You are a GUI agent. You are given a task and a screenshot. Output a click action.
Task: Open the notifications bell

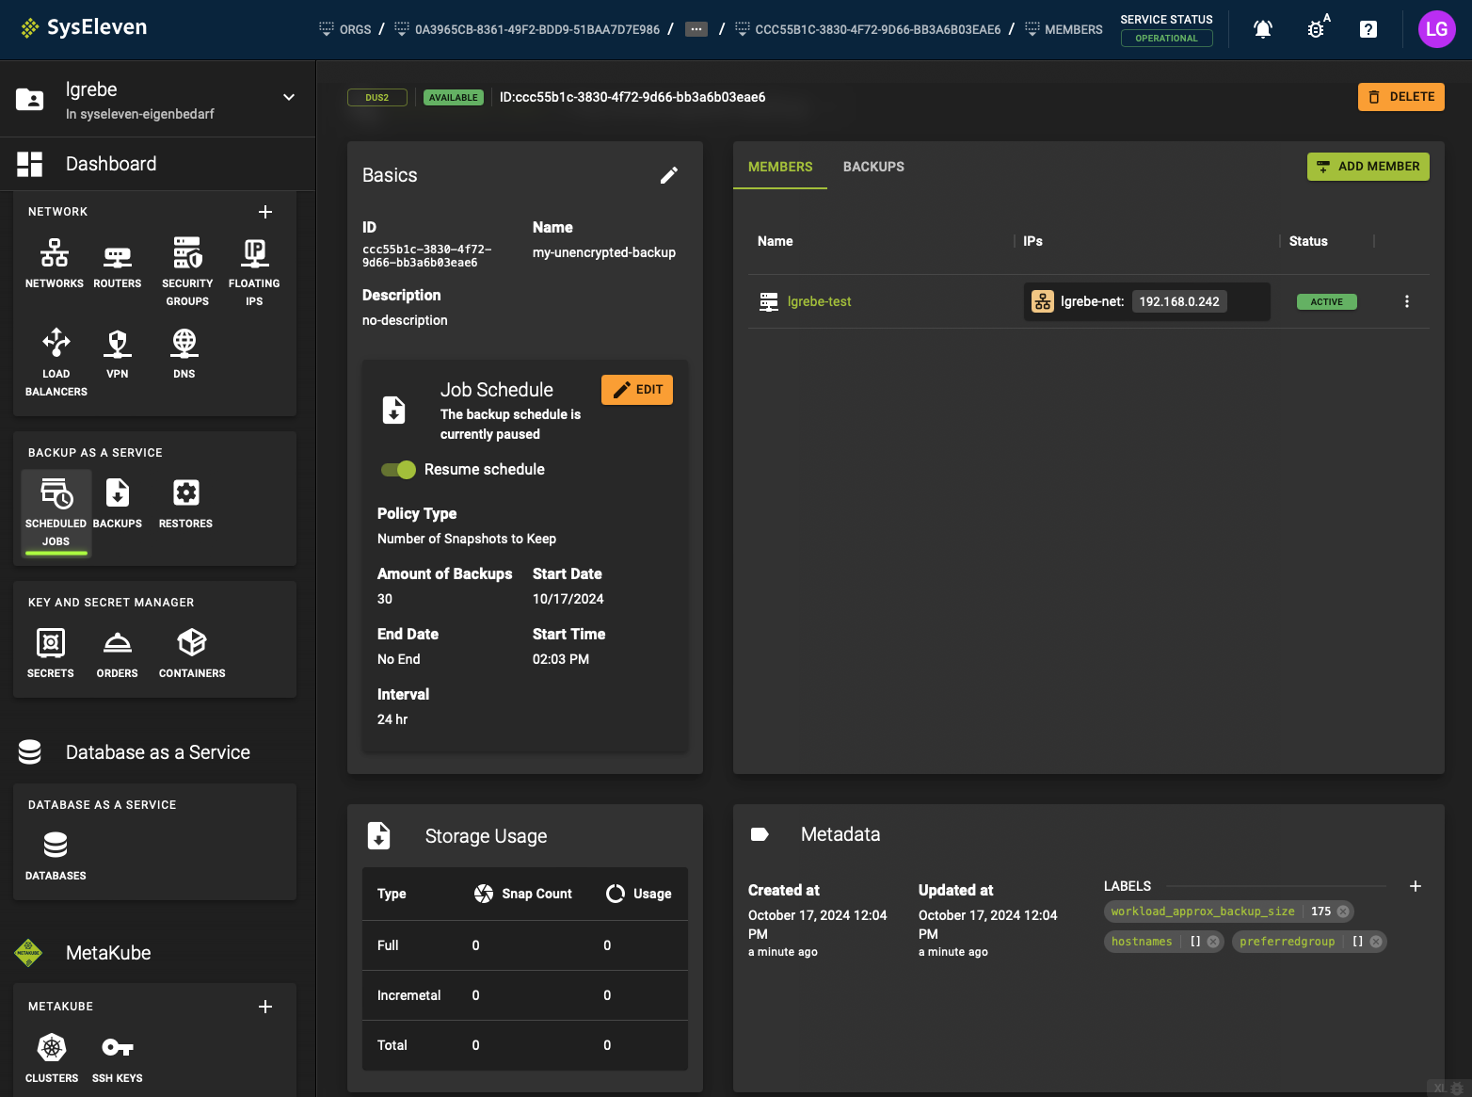pos(1263,29)
